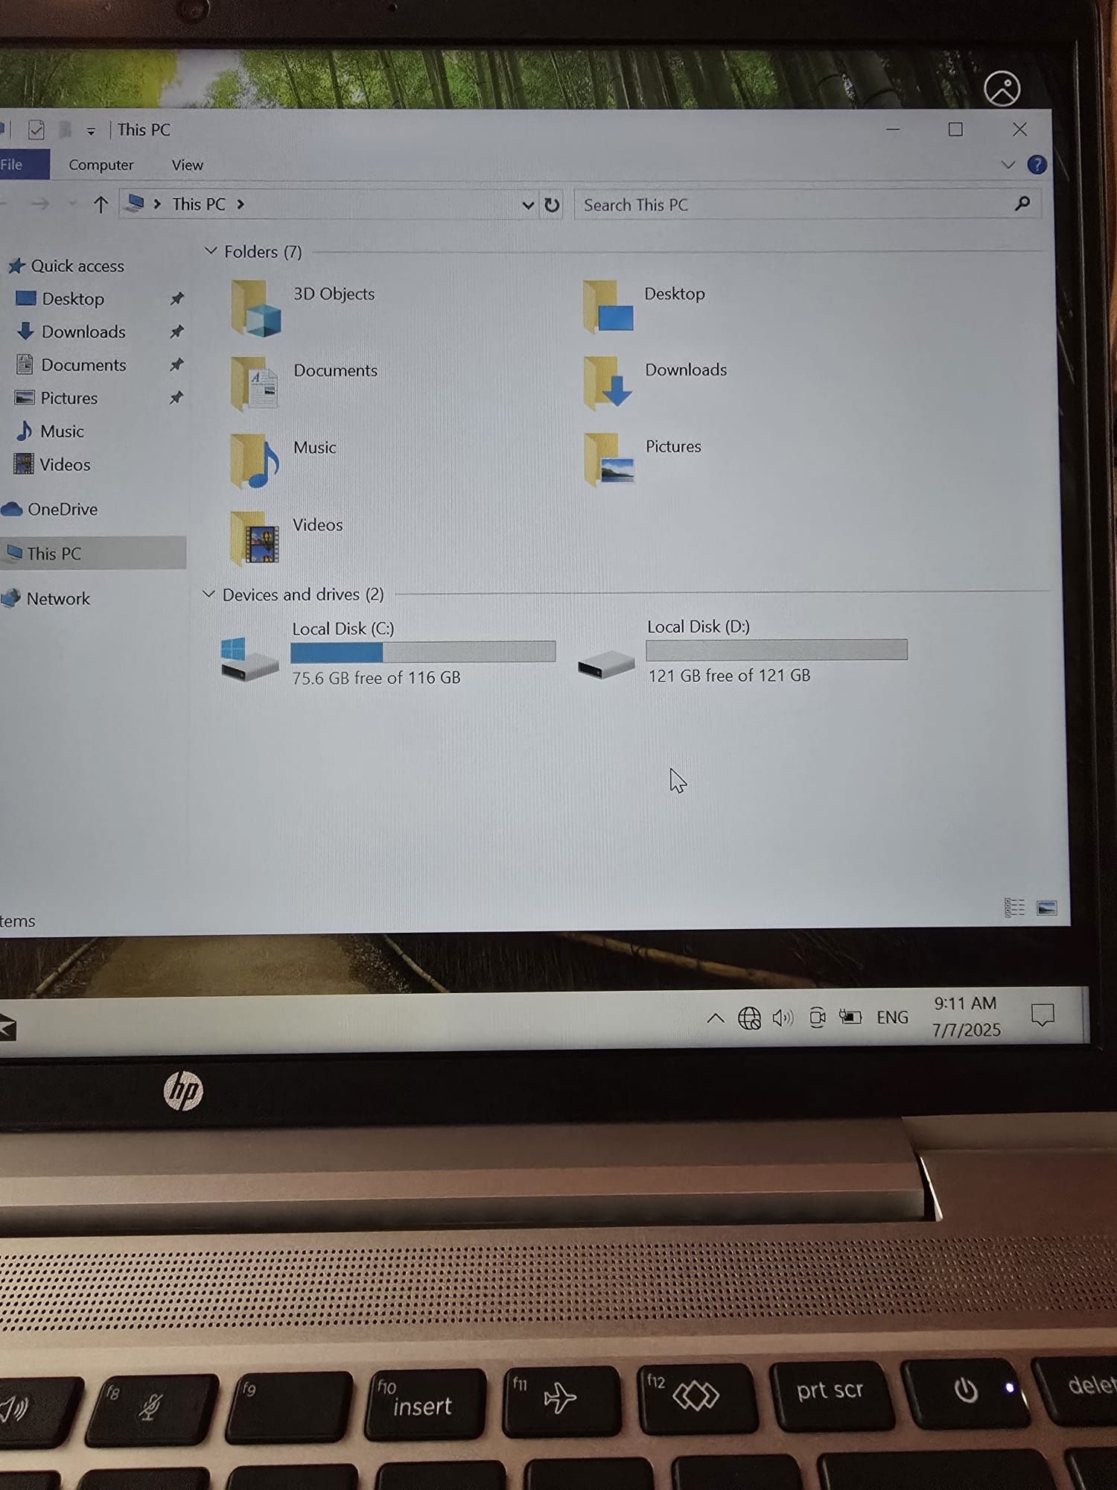Viewport: 1117px width, 1490px height.
Task: Click the '75.6 GB free of 116 GB' text
Action: 376,678
